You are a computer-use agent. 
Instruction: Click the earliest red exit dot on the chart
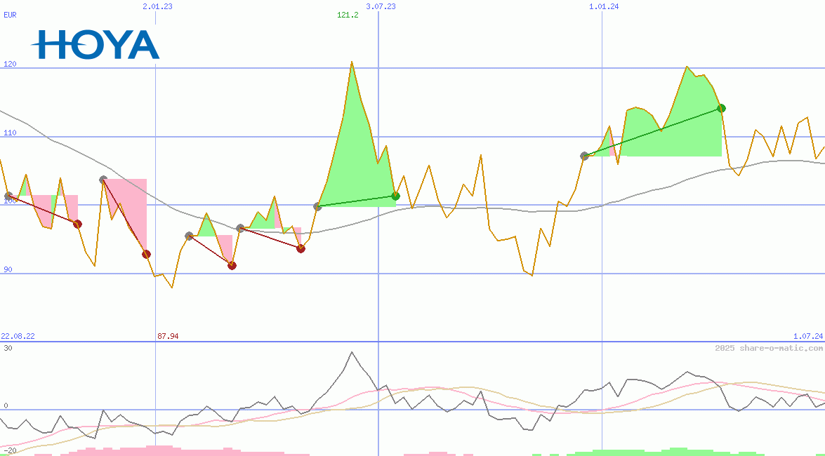(77, 224)
